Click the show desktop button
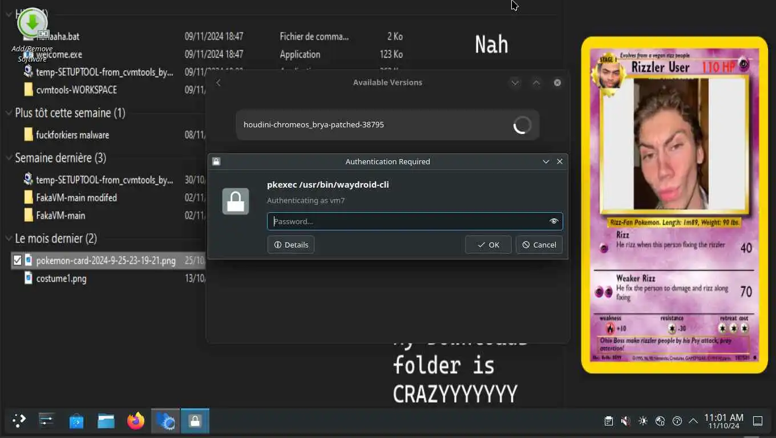 point(758,421)
